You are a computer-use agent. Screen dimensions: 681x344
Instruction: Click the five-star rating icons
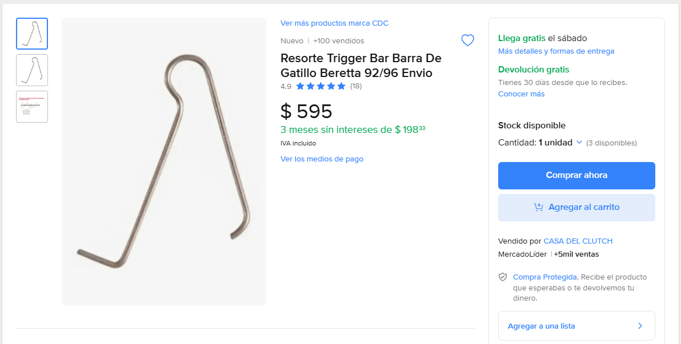(321, 86)
